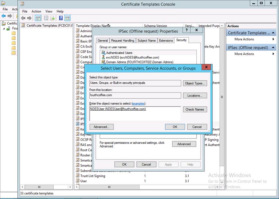Screen dimensions: 279x199
Task: Click the Export List toolbar icon
Action: click(x=52, y=18)
